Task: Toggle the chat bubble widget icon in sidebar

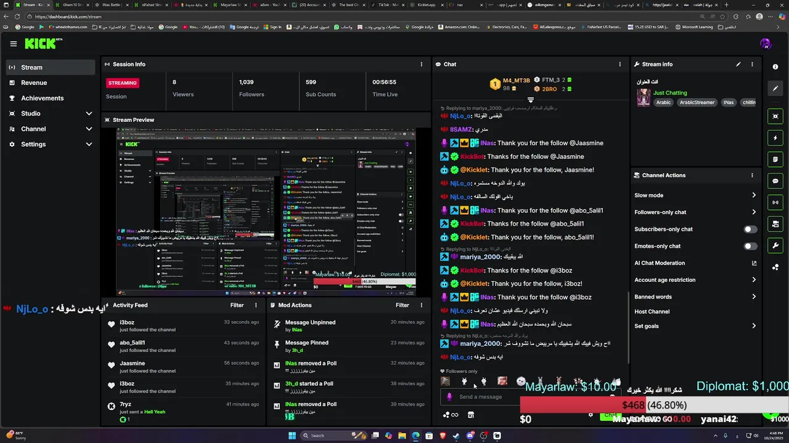Action: [x=775, y=181]
